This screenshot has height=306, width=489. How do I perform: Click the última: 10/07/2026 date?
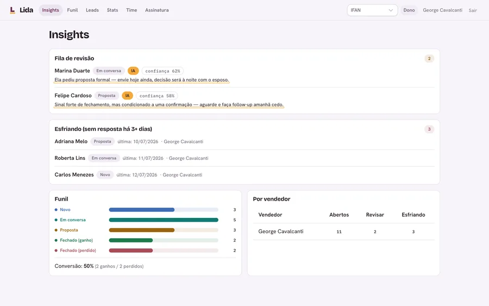click(138, 142)
